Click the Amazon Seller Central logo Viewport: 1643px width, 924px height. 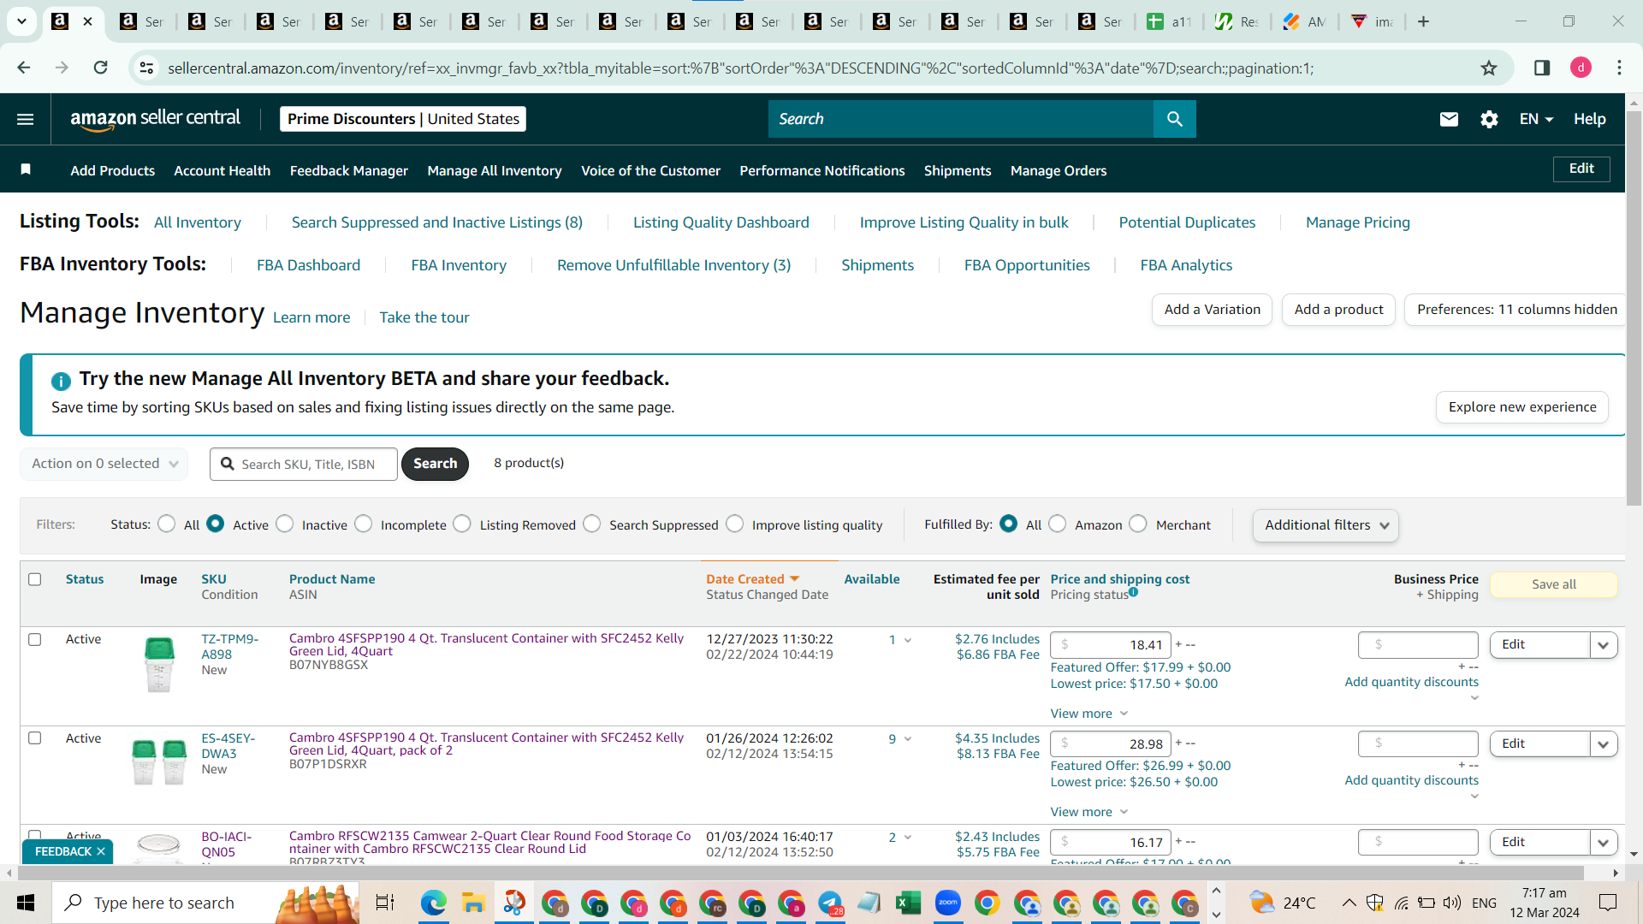[x=155, y=119]
